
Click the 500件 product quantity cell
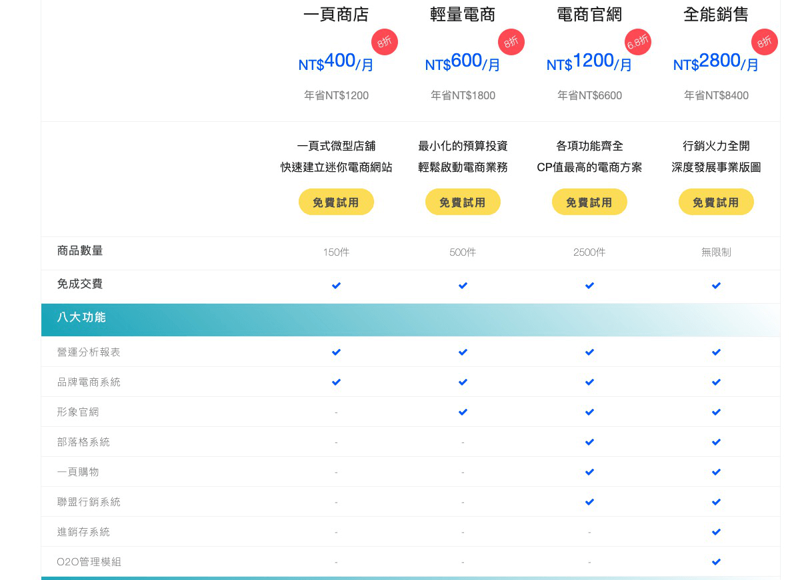tap(463, 252)
